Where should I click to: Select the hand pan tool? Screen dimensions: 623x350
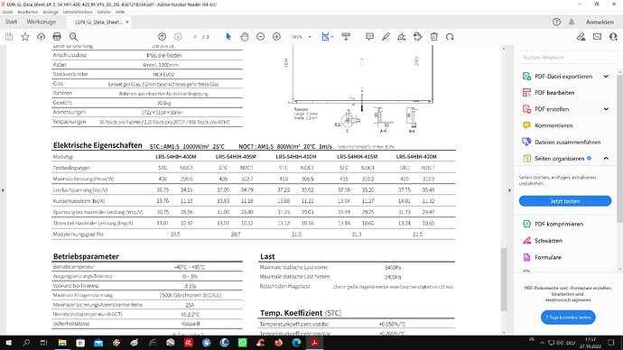[245, 37]
